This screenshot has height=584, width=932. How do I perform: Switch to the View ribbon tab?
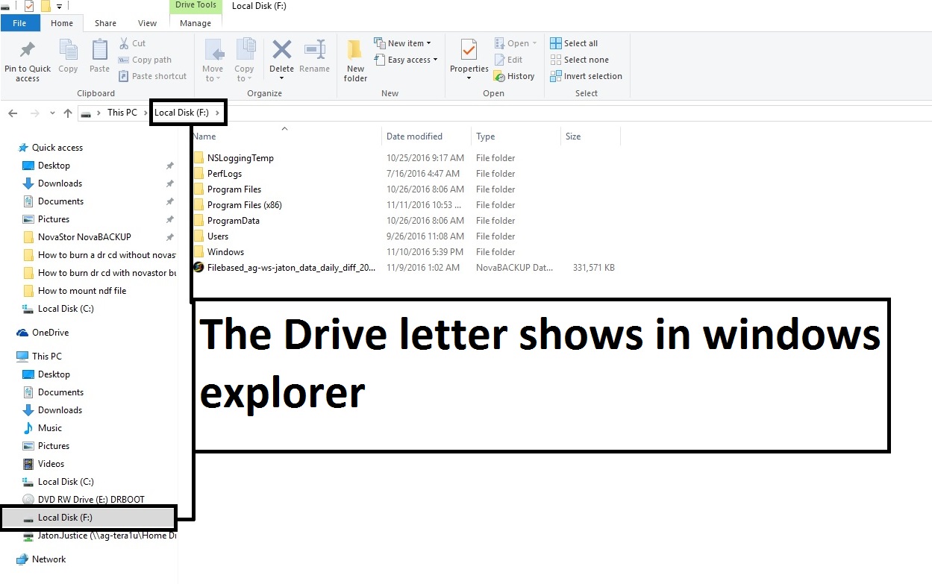click(148, 23)
